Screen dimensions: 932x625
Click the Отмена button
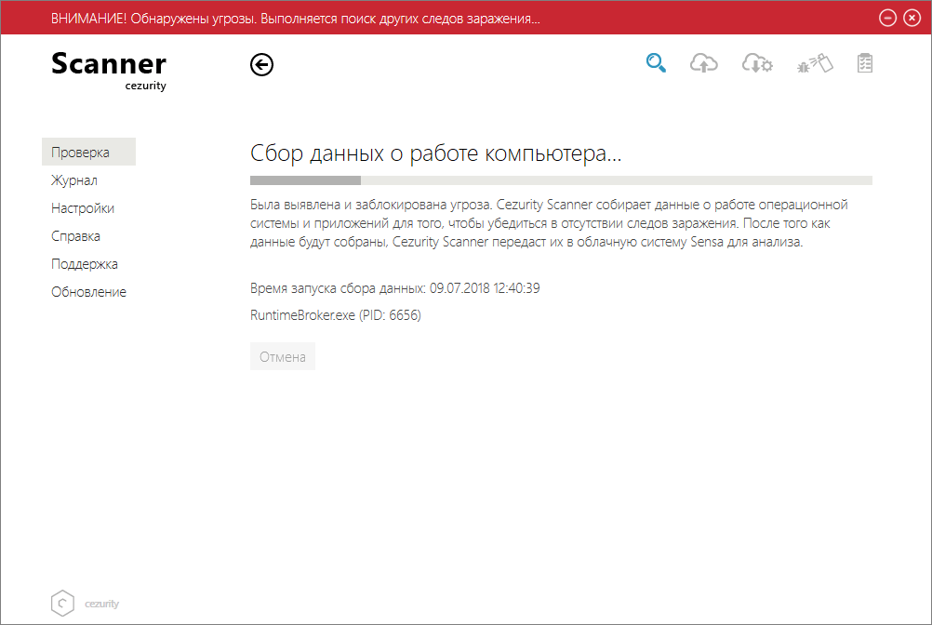(283, 356)
